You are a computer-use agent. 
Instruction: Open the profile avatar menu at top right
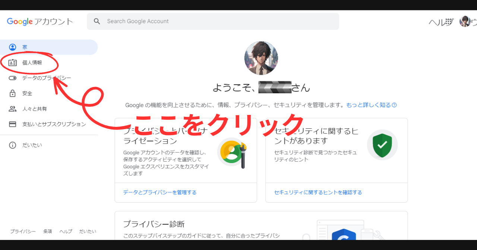click(x=466, y=21)
